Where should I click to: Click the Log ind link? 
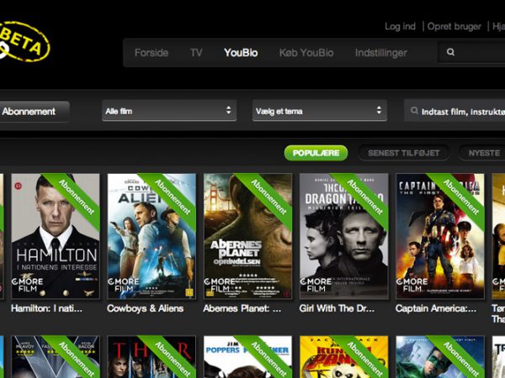point(400,26)
